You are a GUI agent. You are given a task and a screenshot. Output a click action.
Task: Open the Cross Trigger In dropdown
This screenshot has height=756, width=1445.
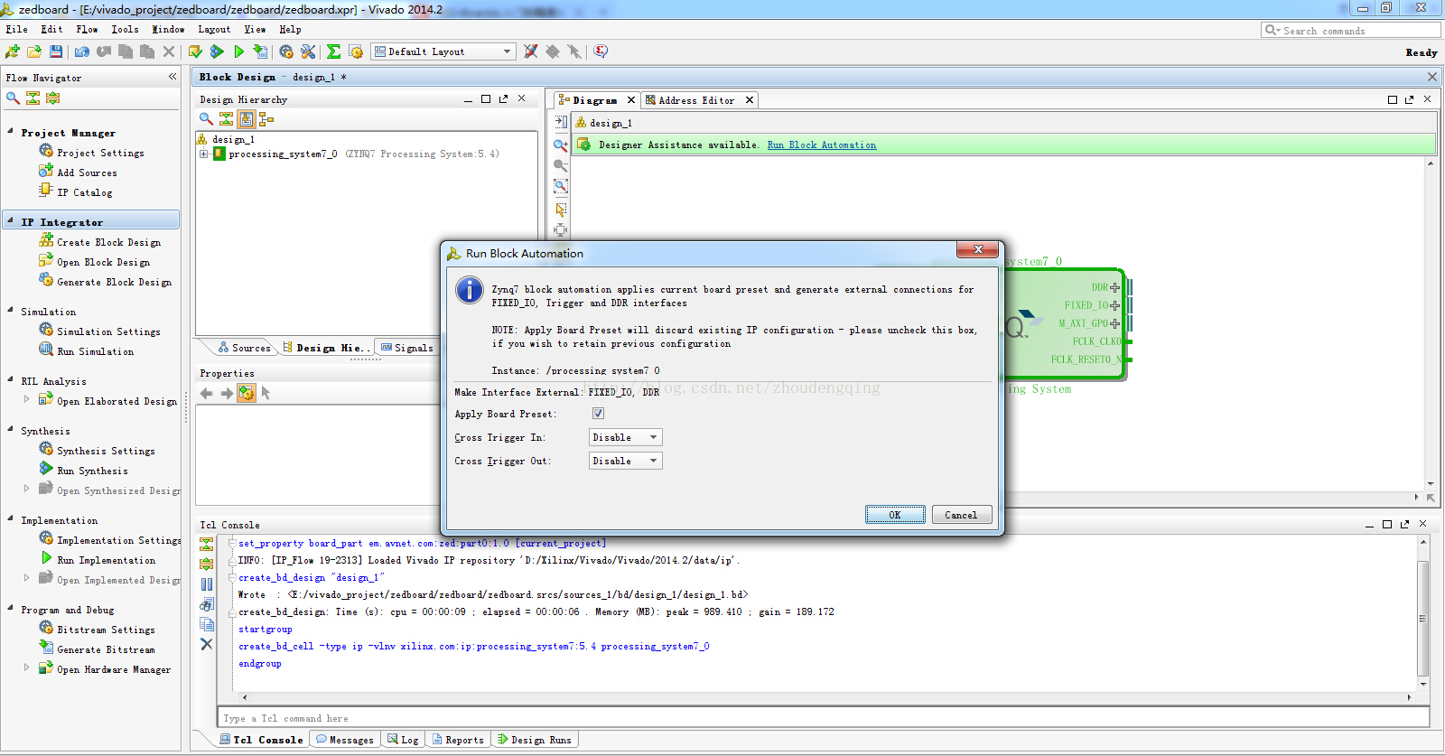(x=625, y=437)
